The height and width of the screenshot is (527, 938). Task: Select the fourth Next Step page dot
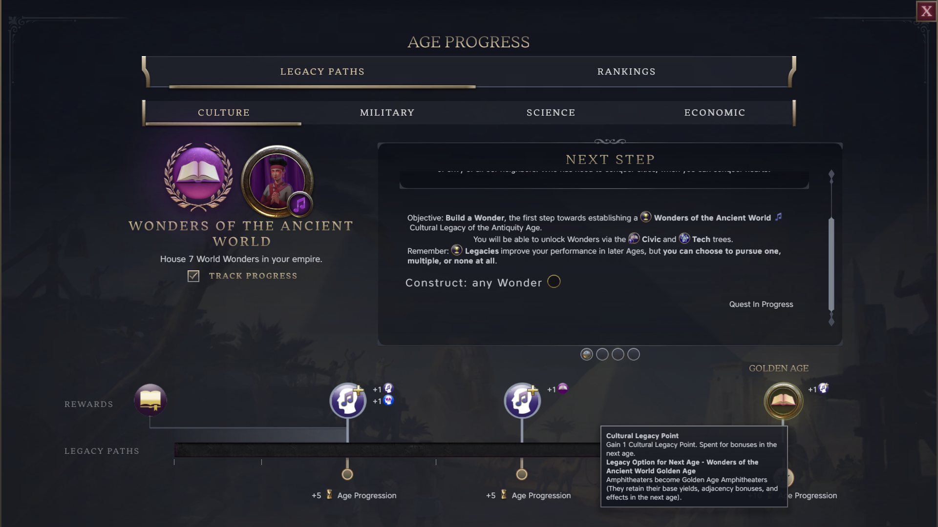(634, 354)
